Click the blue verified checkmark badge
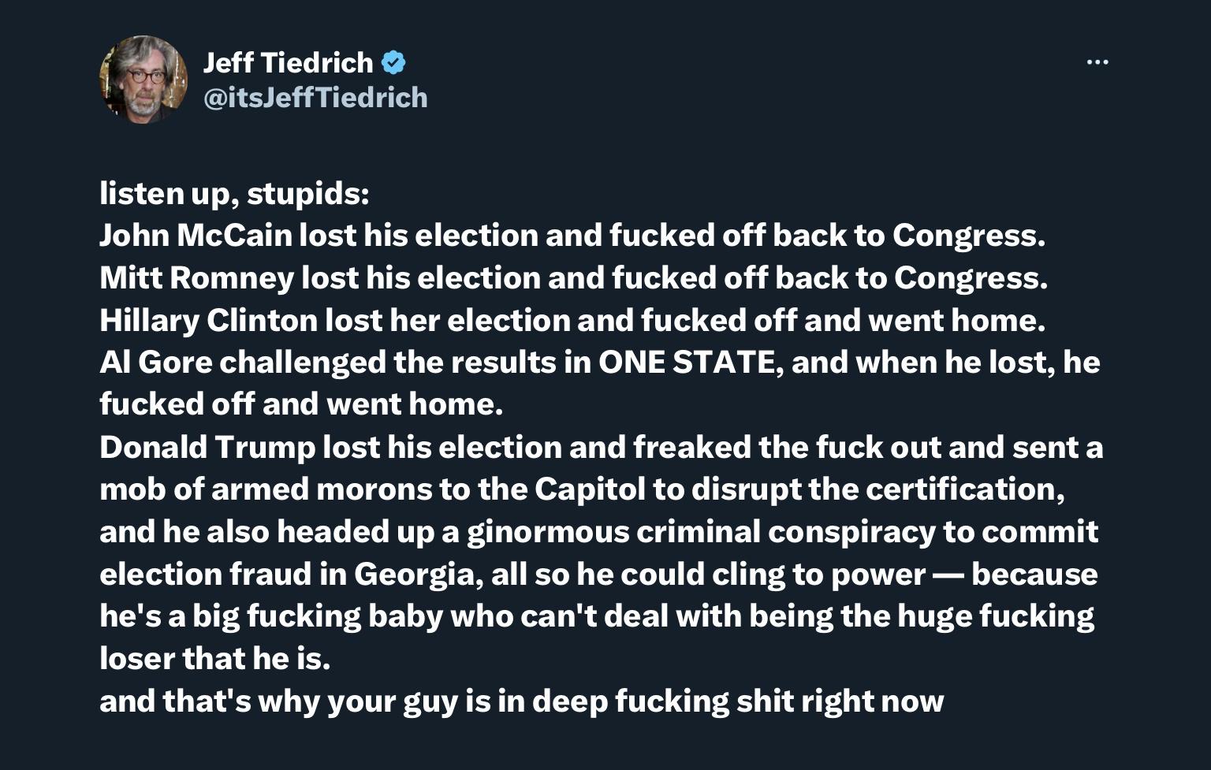The width and height of the screenshot is (1211, 770). 393,62
